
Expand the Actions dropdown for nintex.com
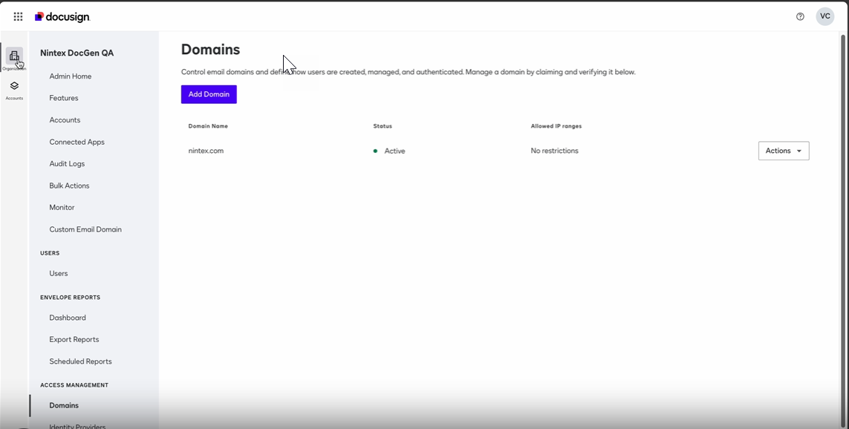click(x=783, y=151)
